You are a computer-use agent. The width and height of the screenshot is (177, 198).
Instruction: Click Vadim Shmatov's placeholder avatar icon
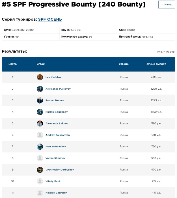pyautogui.click(x=40, y=158)
